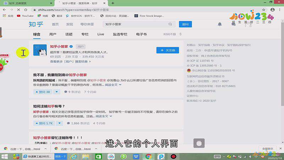Upvote with the 赞同 1.7K button

click(x=44, y=123)
